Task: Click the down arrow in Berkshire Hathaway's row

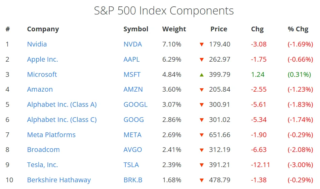Action: pyautogui.click(x=202, y=180)
